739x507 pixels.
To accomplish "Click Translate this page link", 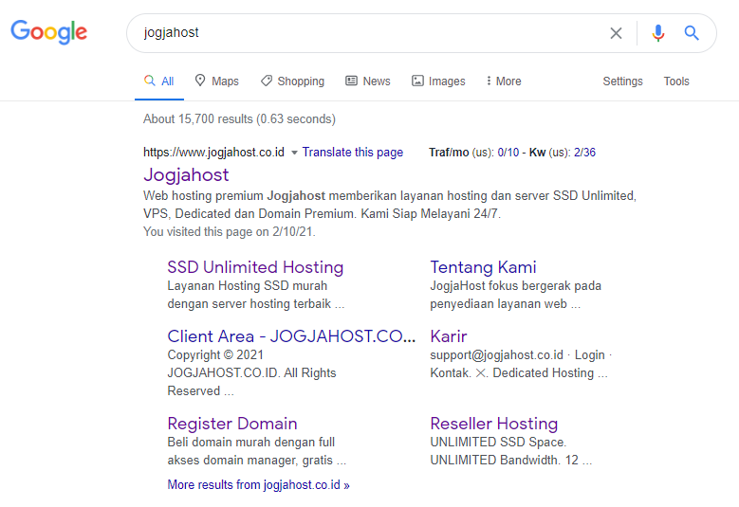I will (353, 152).
